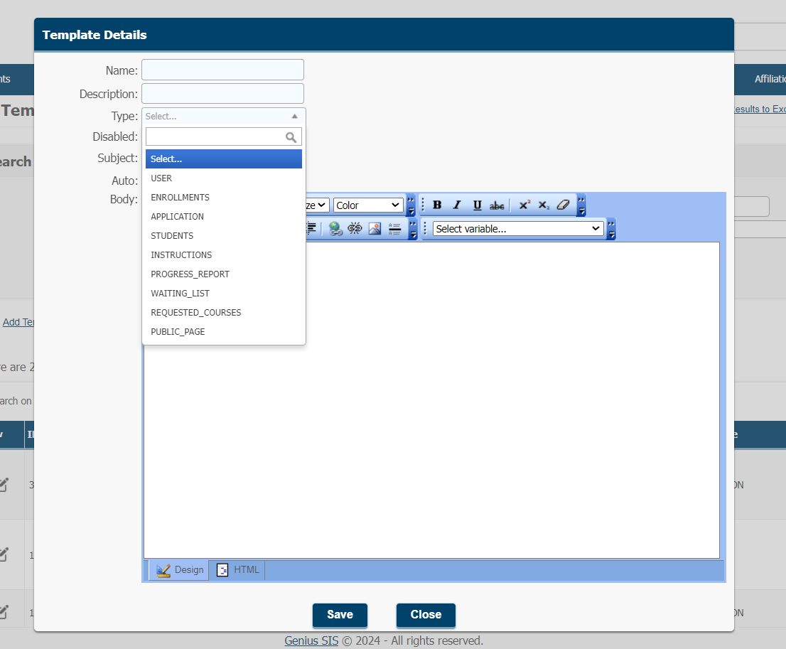The image size is (786, 649).
Task: Apply underline formatting in the editor toolbar
Action: click(x=477, y=205)
